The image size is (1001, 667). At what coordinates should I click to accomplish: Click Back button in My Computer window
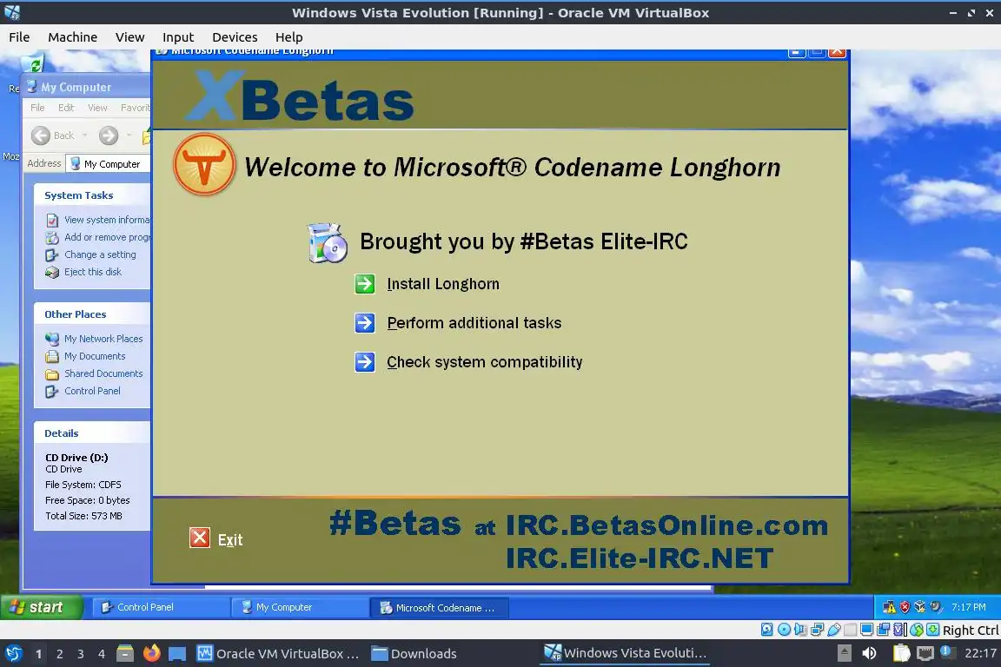click(x=53, y=135)
